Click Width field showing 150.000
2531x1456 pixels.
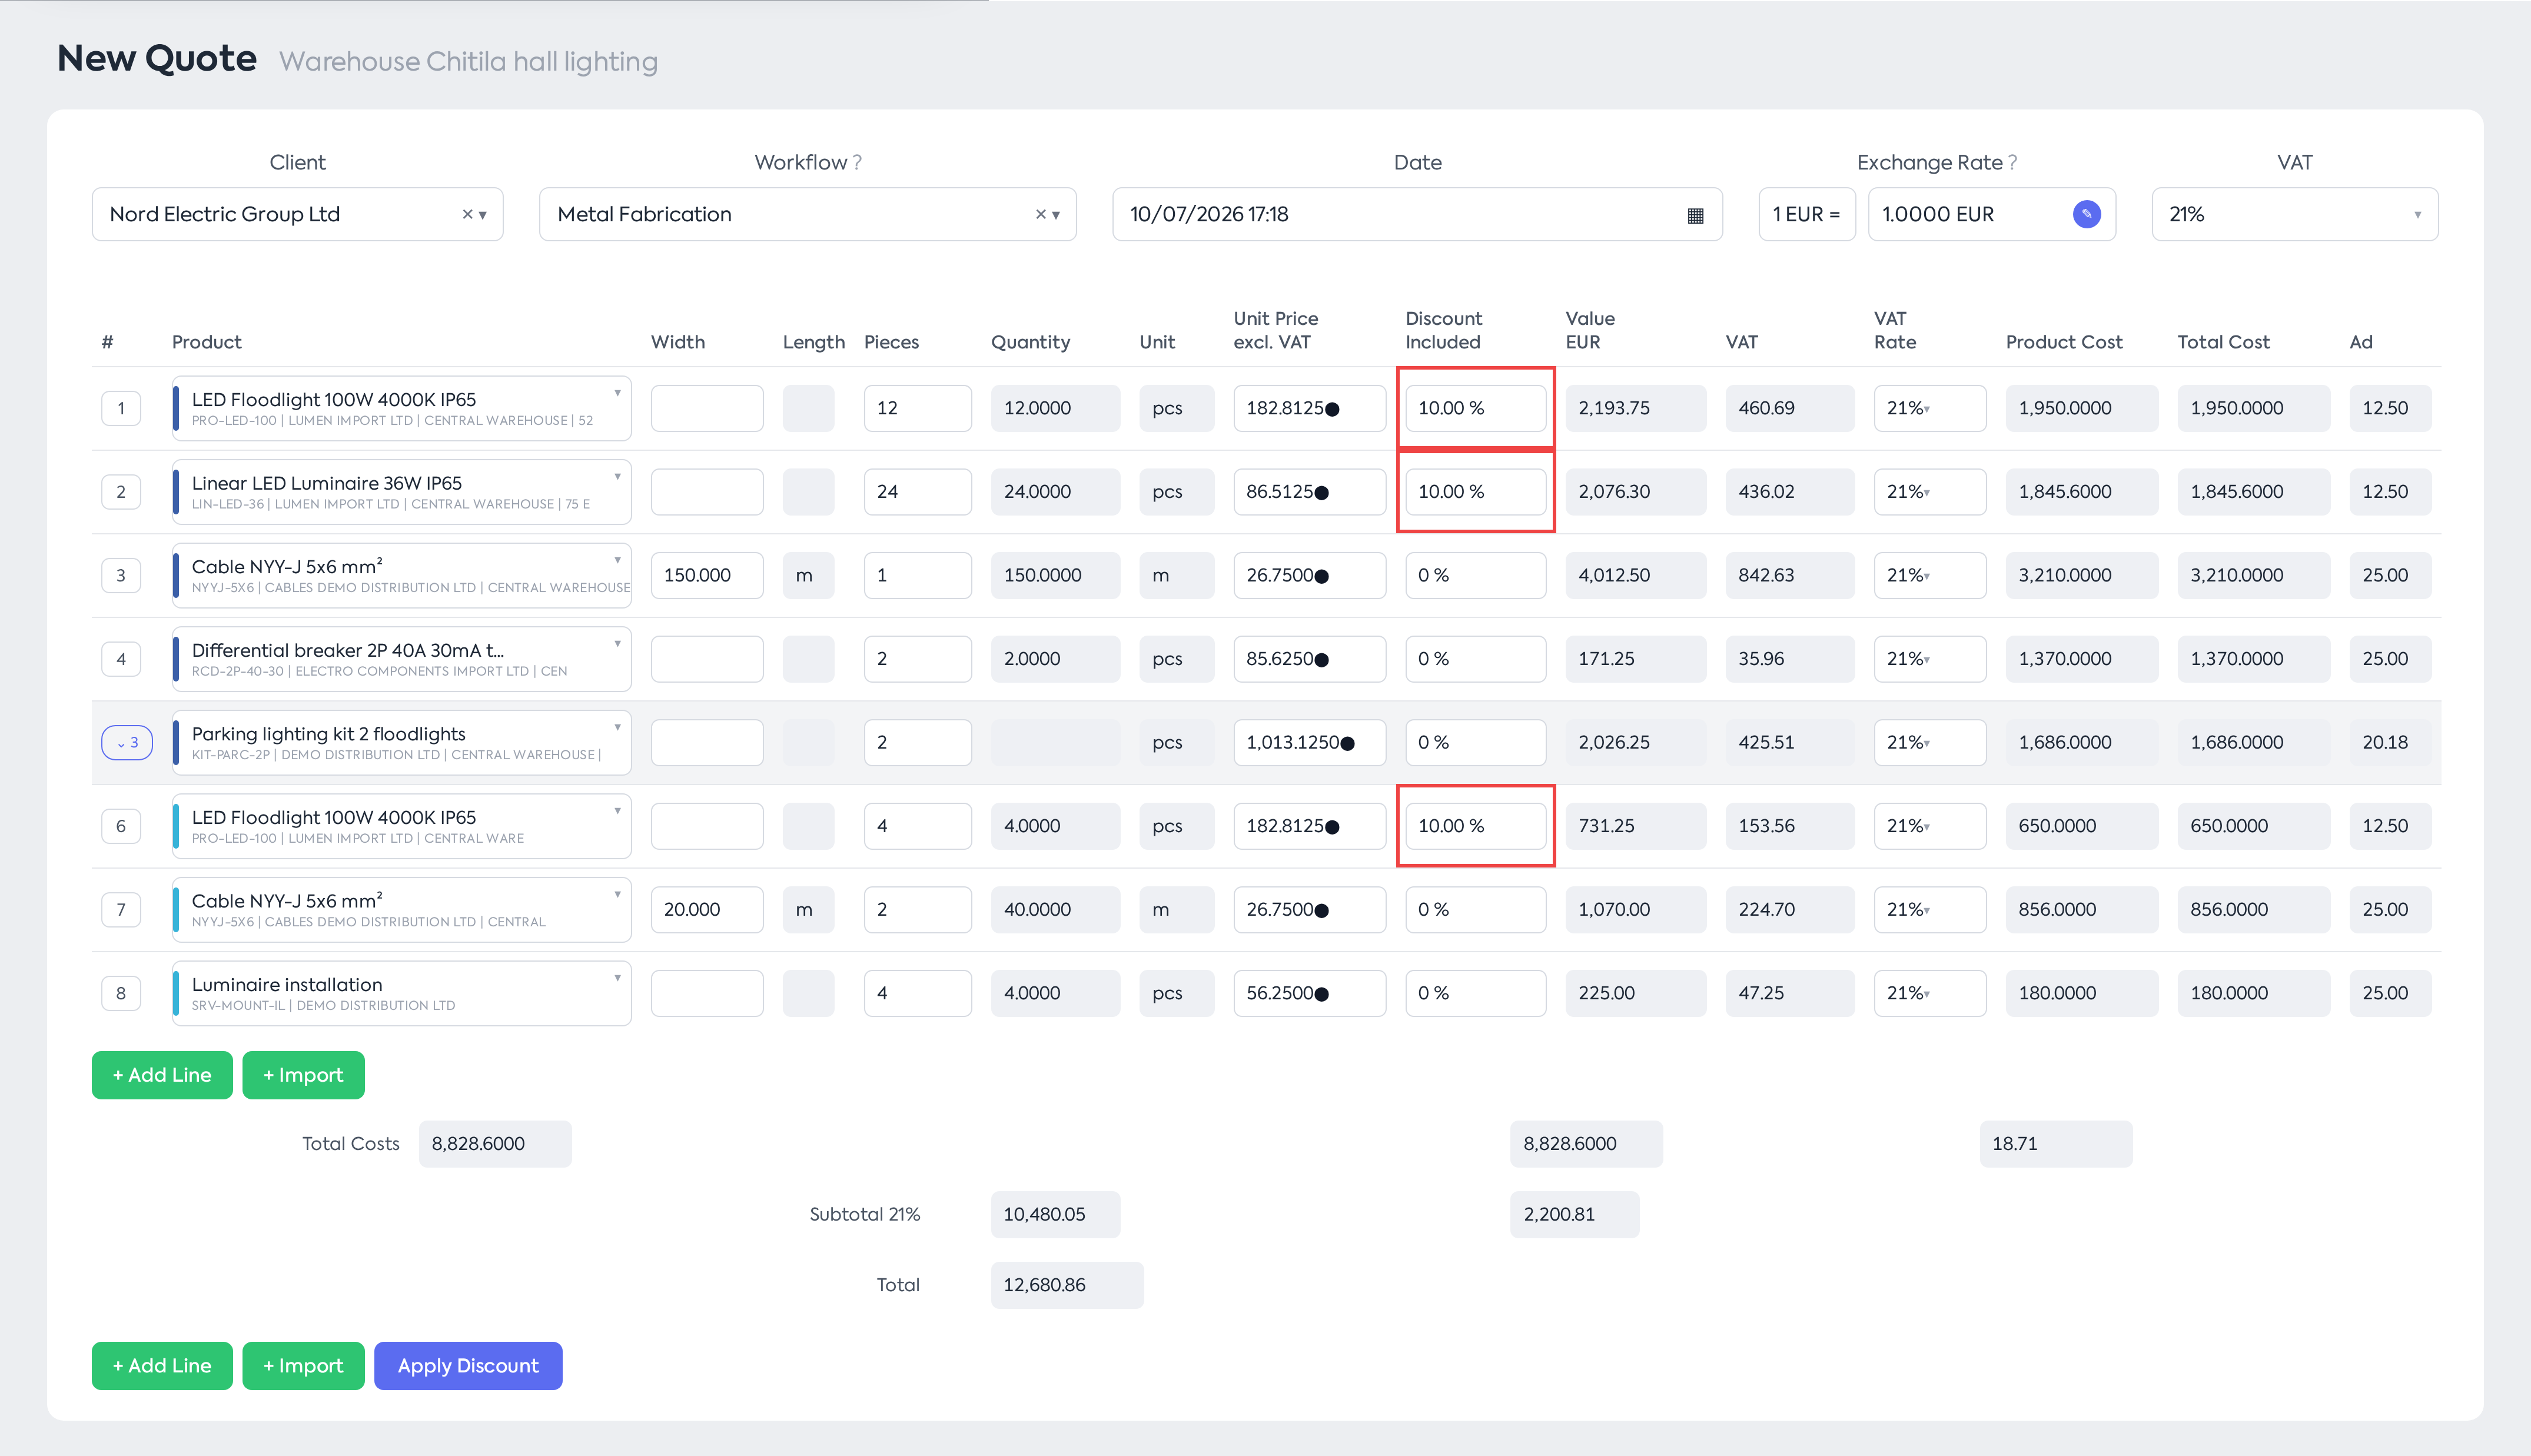706,575
